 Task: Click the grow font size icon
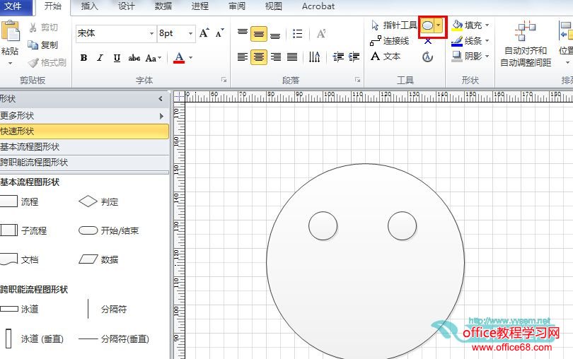[x=204, y=33]
